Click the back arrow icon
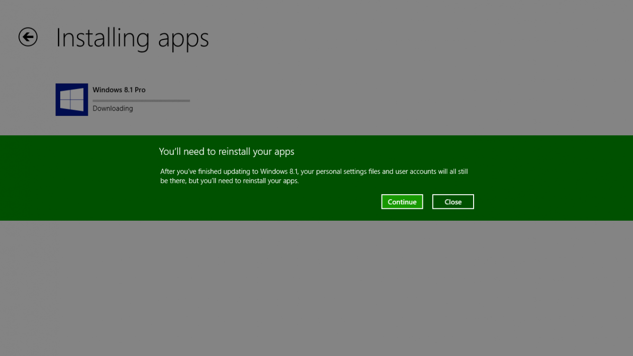Screen dimensions: 633x356 [x=28, y=37]
